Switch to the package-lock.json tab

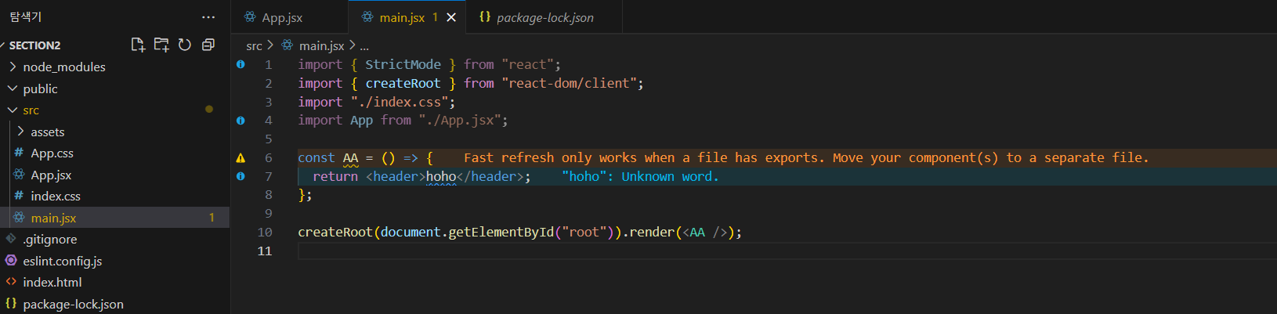coord(544,17)
